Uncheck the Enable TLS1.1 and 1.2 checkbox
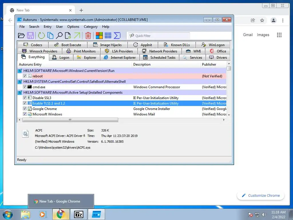 [x=25, y=103]
